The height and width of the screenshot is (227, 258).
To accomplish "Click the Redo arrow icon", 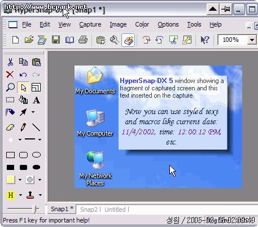I will [36, 75].
